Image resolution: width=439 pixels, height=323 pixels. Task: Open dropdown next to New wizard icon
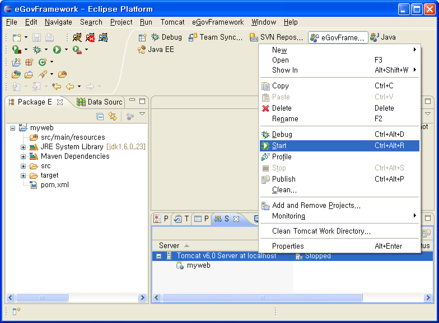pos(26,37)
